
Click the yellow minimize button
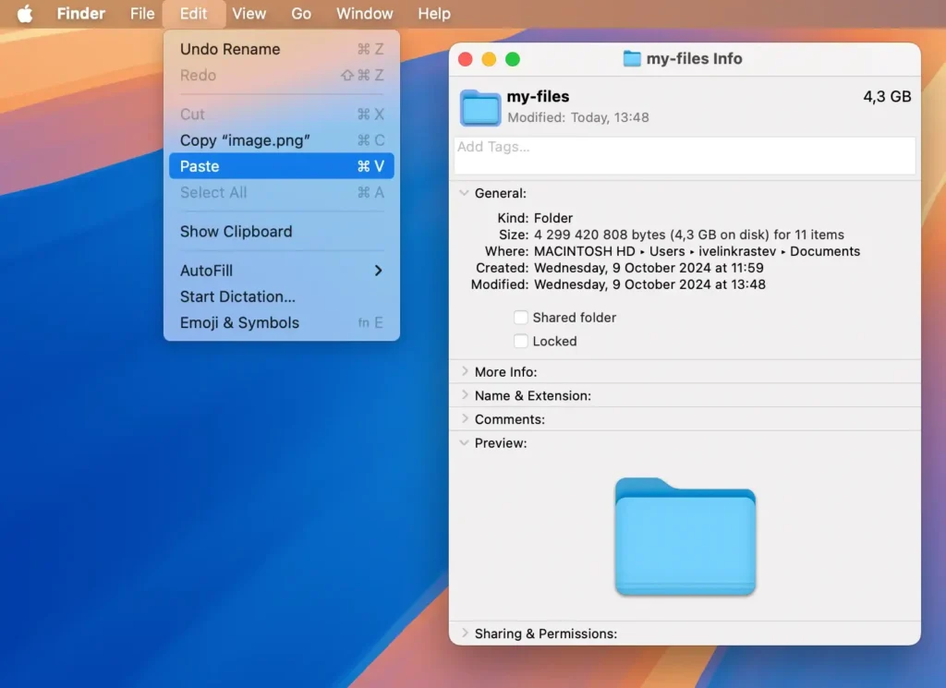coord(489,59)
